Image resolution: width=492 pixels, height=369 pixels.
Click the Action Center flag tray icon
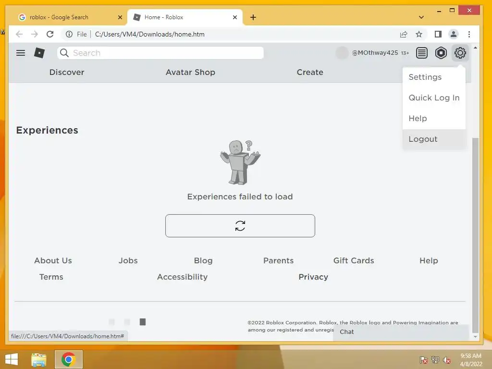click(423, 359)
